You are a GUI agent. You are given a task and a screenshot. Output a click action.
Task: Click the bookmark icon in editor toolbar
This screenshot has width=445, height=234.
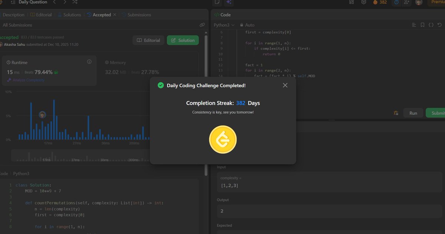[422, 25]
